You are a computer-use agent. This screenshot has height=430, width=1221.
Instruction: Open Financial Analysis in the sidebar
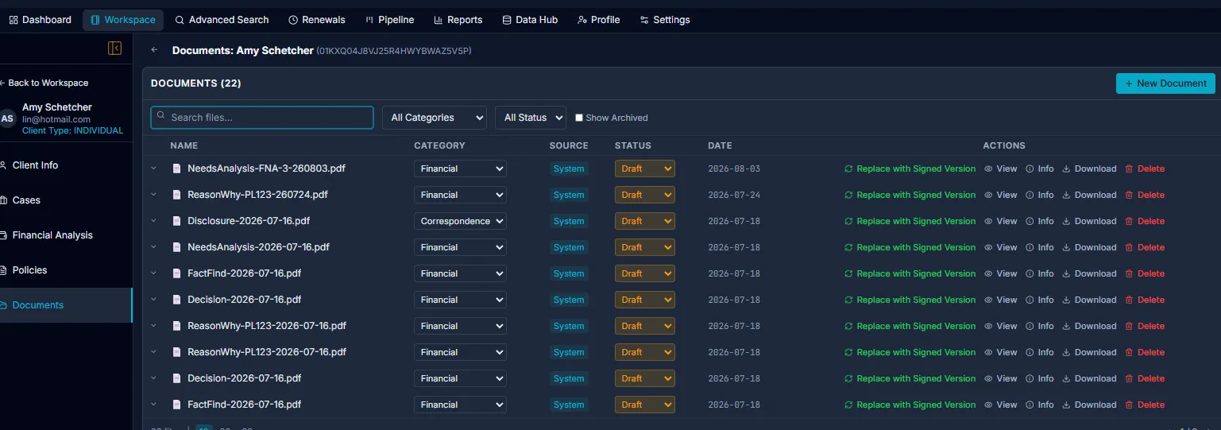pyautogui.click(x=66, y=235)
